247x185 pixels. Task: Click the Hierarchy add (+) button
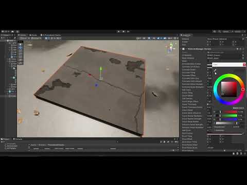(3, 38)
